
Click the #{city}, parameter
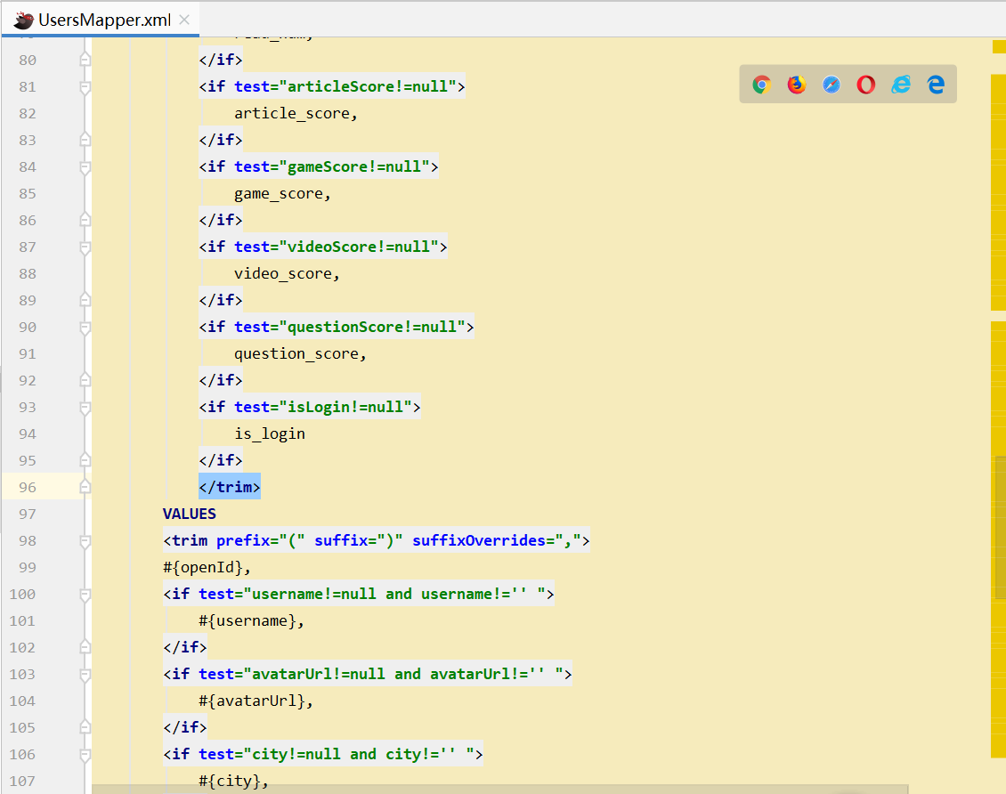pyautogui.click(x=233, y=782)
